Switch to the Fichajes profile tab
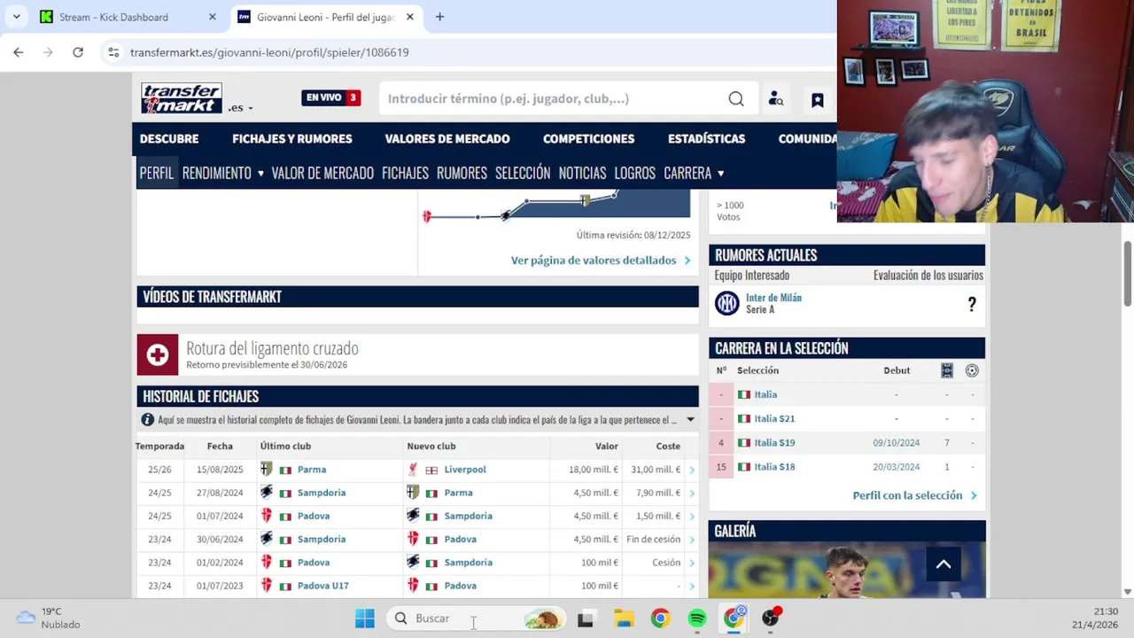The width and height of the screenshot is (1134, 638). point(405,174)
